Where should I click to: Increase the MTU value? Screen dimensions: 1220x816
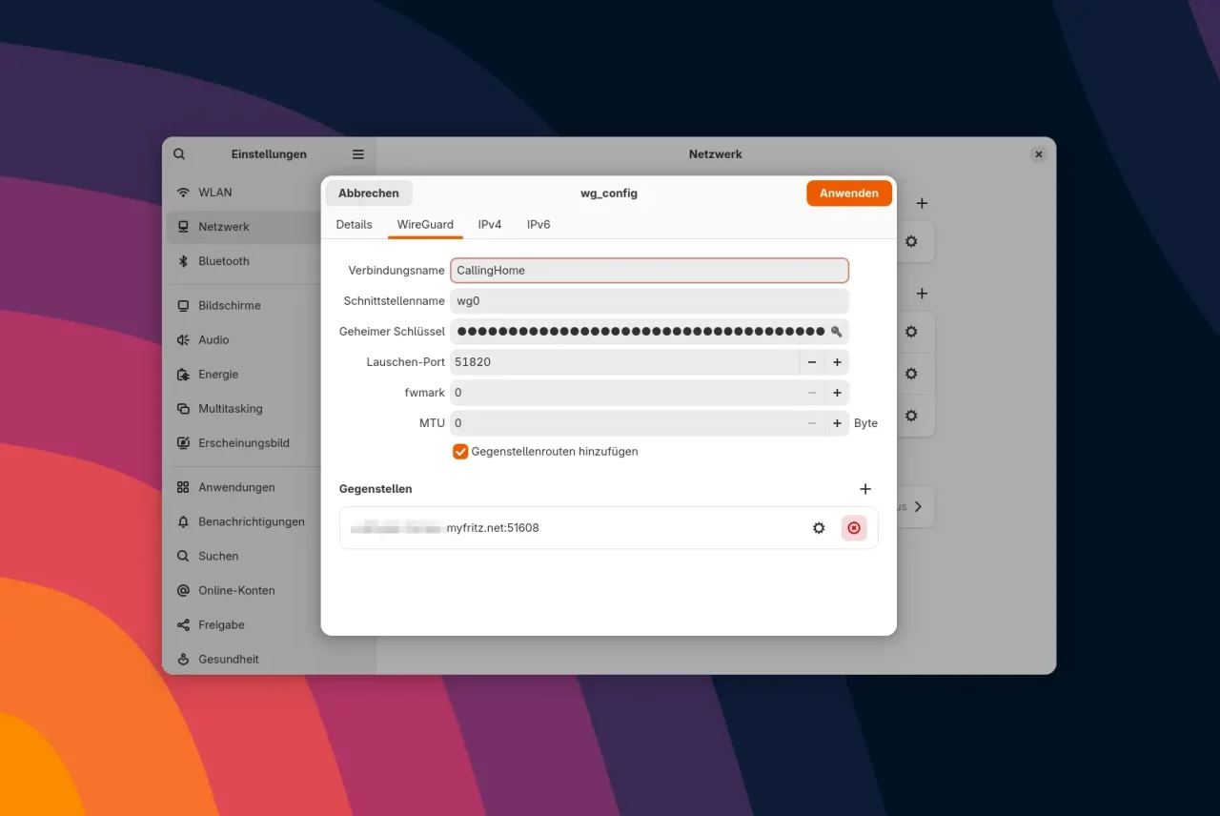[837, 423]
